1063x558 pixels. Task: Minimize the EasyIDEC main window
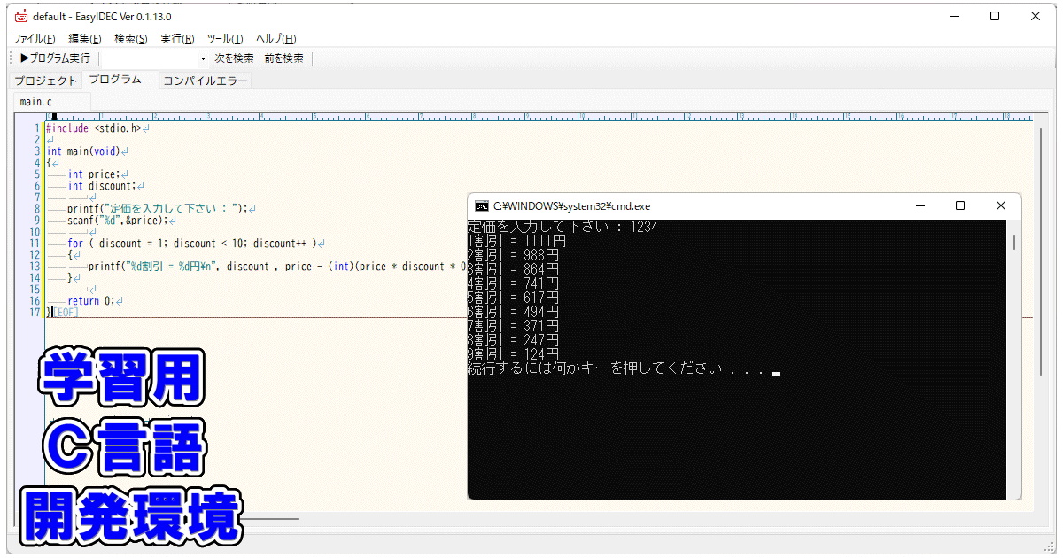click(x=954, y=16)
